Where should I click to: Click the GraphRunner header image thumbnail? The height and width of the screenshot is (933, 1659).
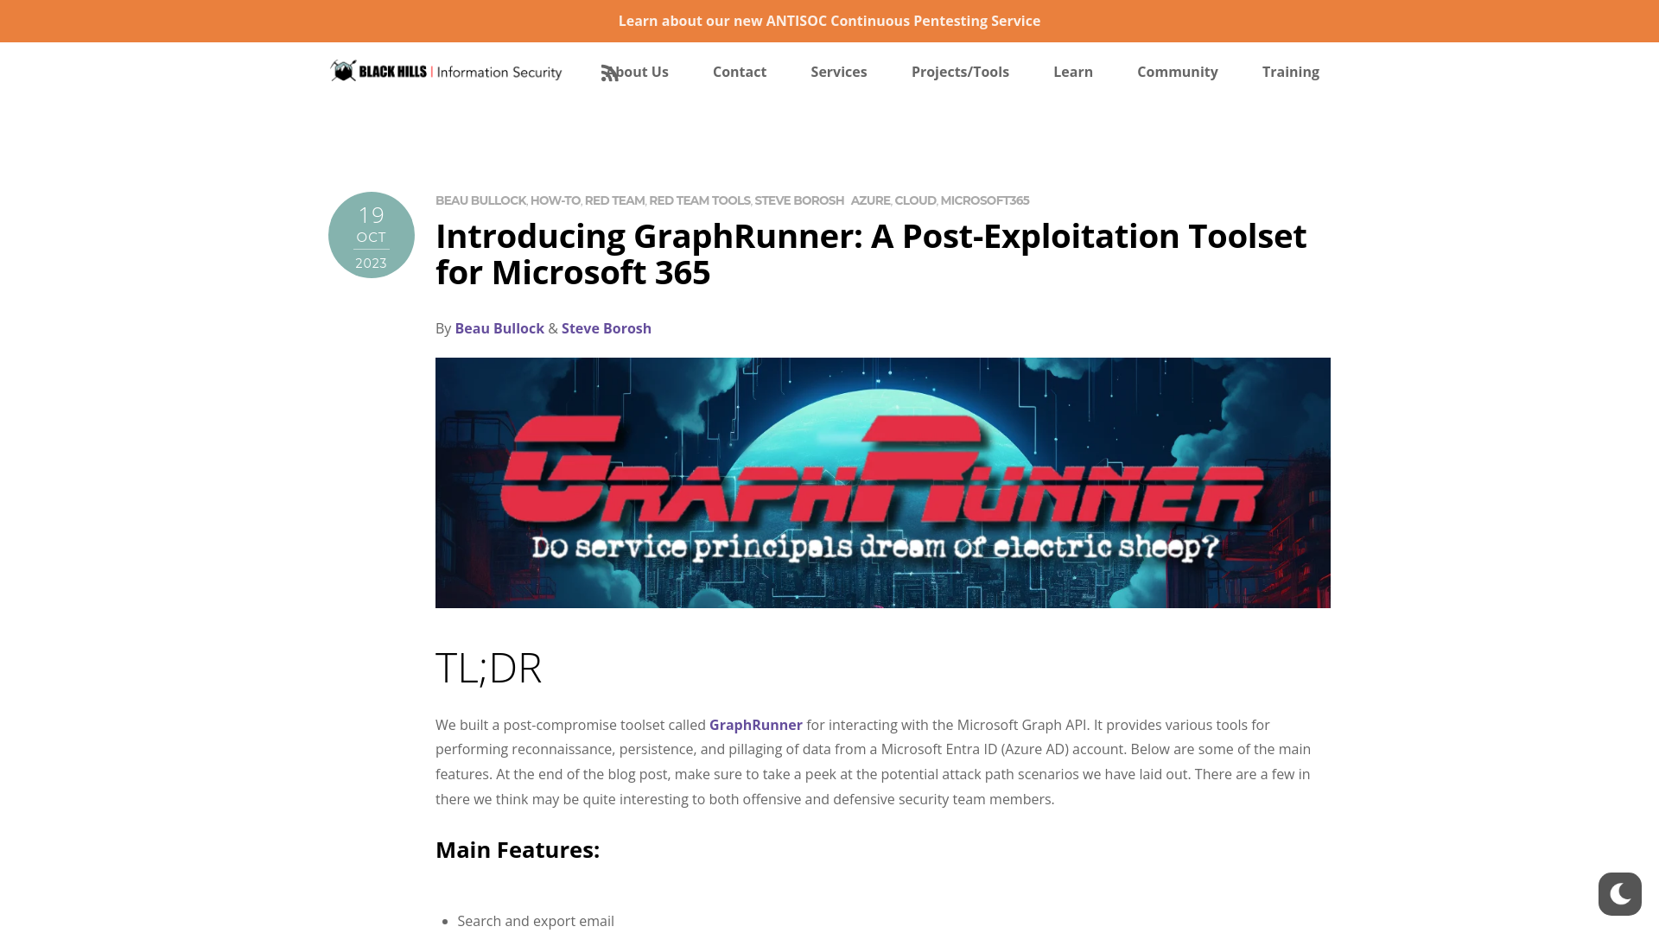pyautogui.click(x=883, y=483)
